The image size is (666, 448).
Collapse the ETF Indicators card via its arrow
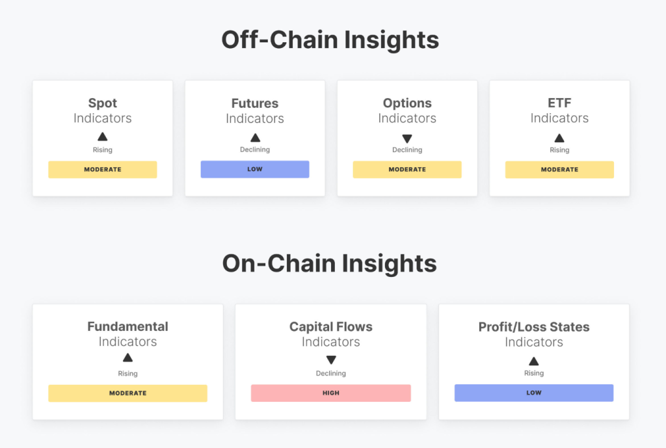559,137
